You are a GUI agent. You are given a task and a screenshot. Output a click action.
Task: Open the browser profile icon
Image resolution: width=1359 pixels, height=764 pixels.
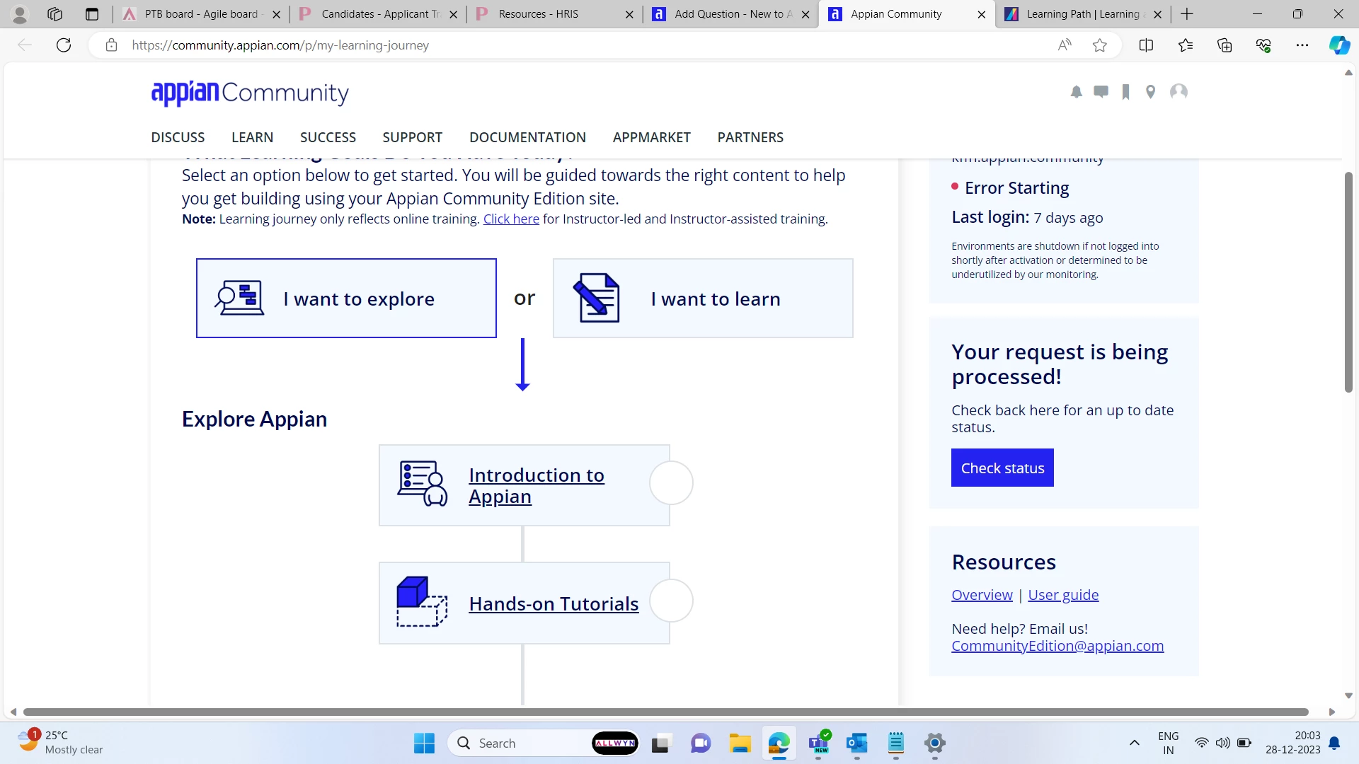click(20, 14)
